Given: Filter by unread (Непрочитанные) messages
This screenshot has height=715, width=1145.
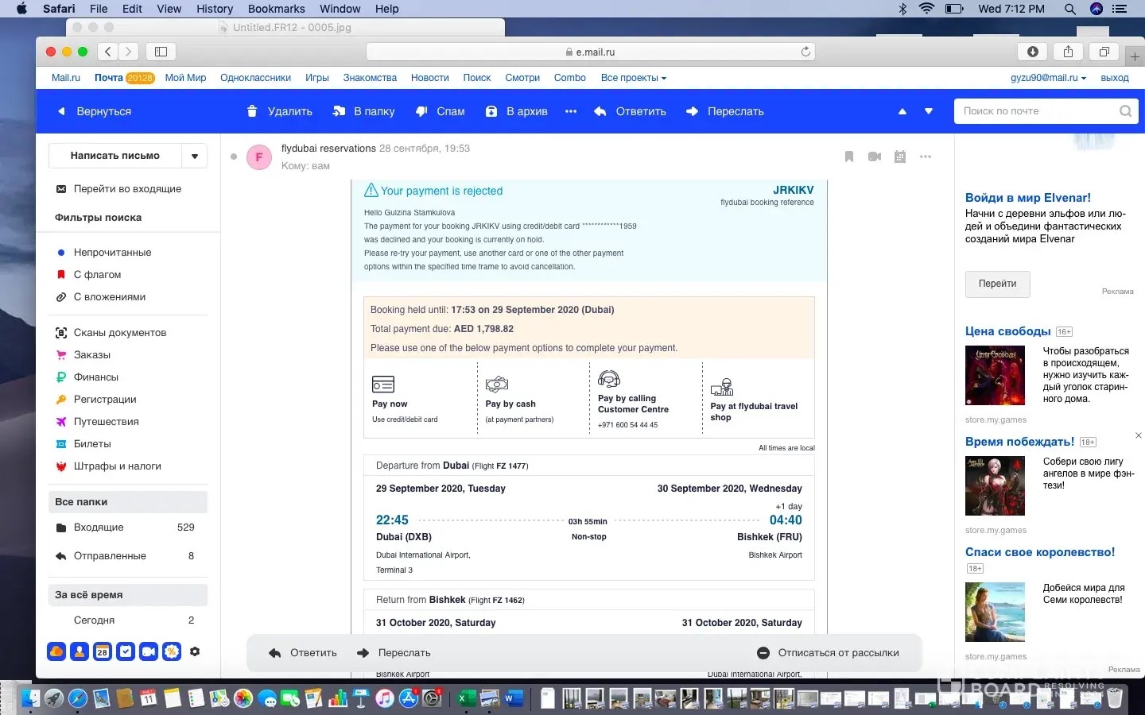Looking at the screenshot, I should (112, 252).
